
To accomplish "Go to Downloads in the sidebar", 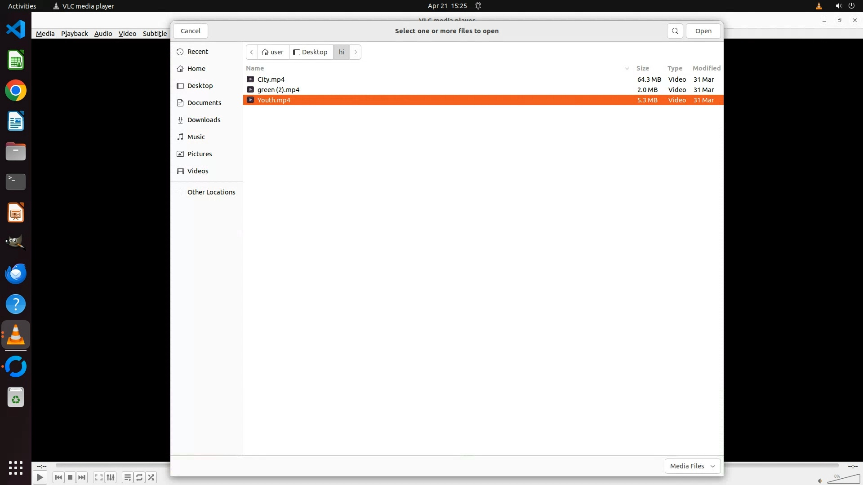I will pyautogui.click(x=204, y=120).
